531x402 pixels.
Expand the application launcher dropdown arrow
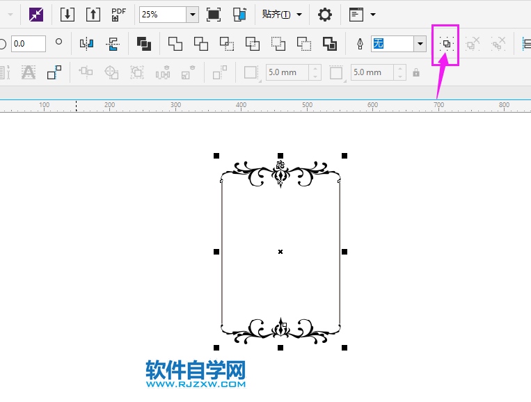[x=373, y=15]
